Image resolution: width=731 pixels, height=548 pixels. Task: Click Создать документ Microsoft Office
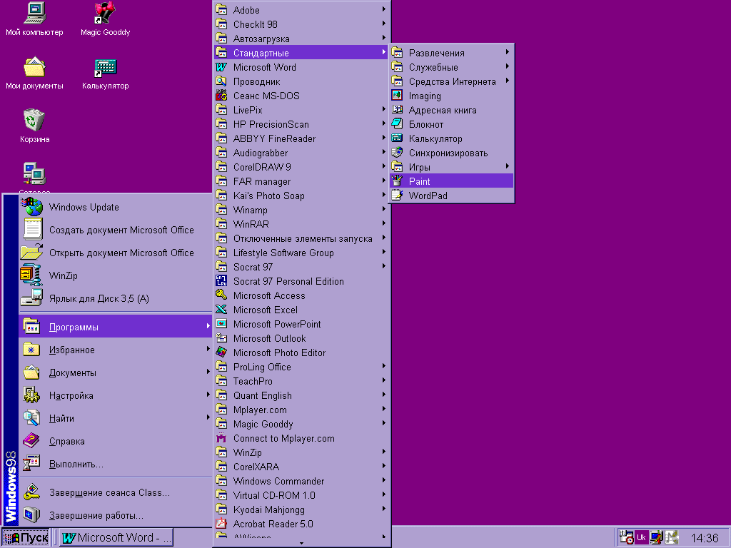[x=116, y=230]
